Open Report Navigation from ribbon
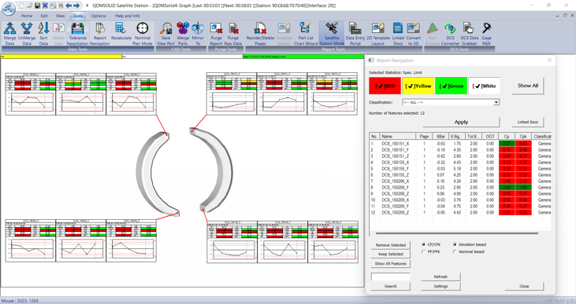This screenshot has height=304, width=576. [99, 34]
